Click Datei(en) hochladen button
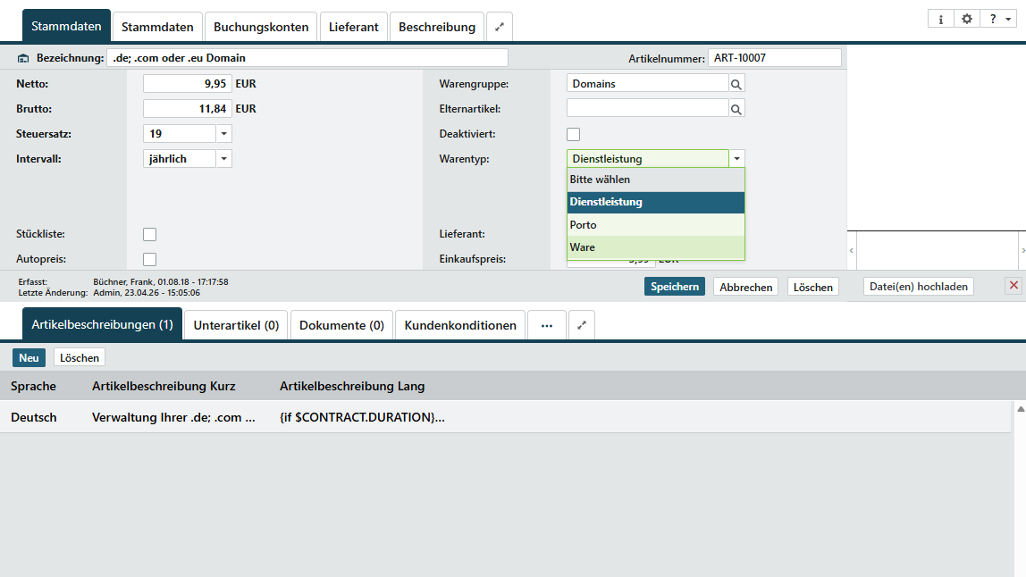Screen dimensions: 1026x577 point(919,287)
